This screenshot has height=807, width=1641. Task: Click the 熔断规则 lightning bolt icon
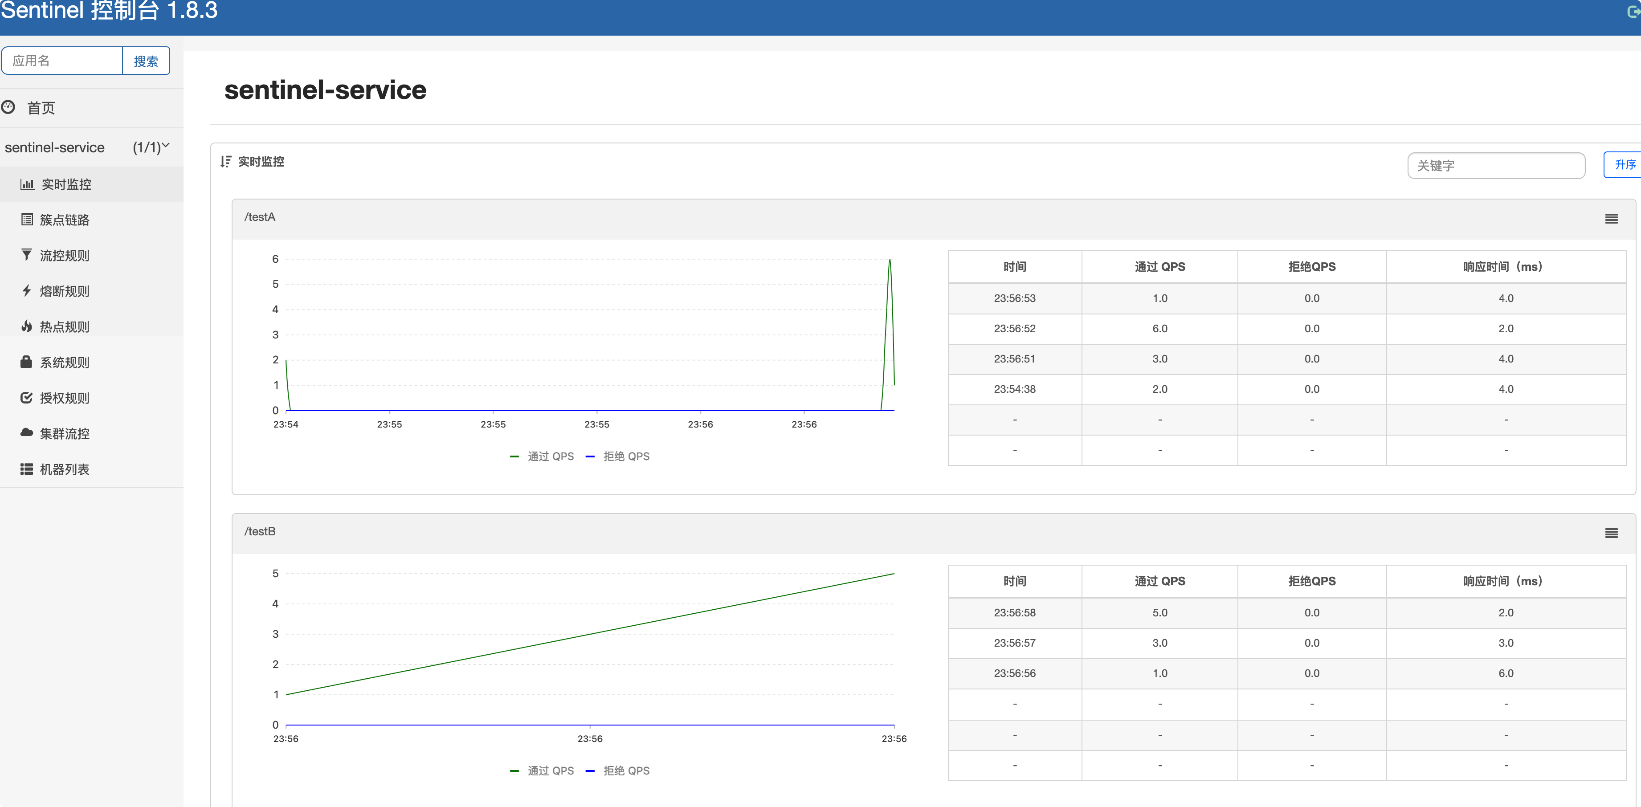pyautogui.click(x=27, y=291)
